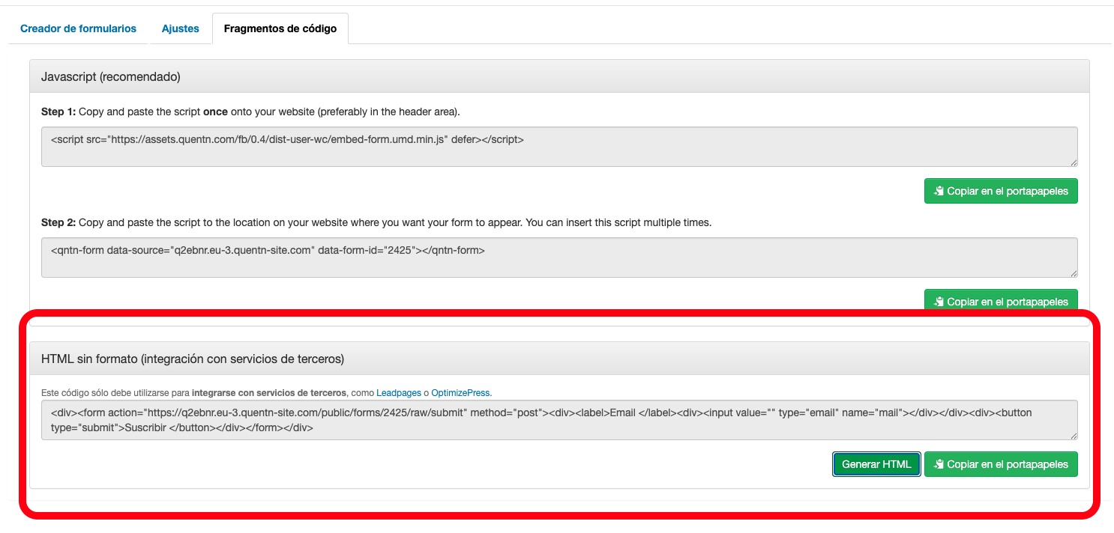The width and height of the screenshot is (1114, 533).
Task: Open the Creador de formularios tab
Action: pyautogui.click(x=79, y=28)
